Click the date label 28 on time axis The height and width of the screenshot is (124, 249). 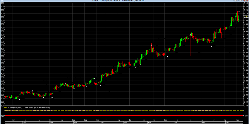coord(98,120)
